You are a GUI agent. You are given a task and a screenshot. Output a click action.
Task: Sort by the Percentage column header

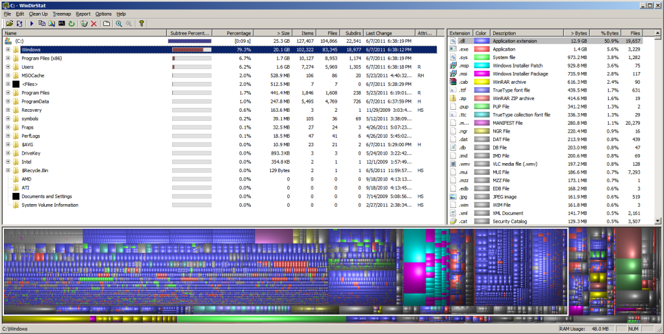(232, 33)
